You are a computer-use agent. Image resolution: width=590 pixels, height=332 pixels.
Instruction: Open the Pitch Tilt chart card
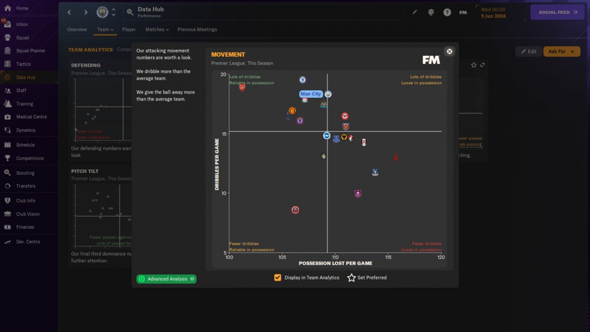[100, 217]
